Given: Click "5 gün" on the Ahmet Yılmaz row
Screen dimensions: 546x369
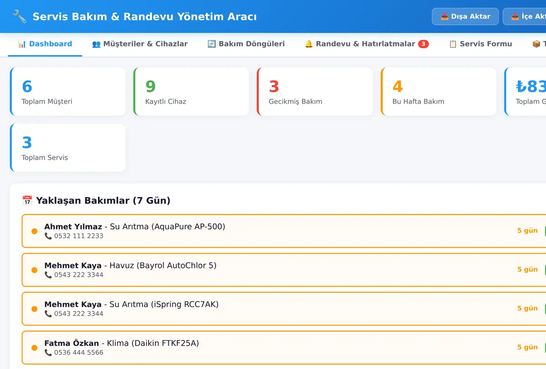Looking at the screenshot, I should [x=527, y=231].
